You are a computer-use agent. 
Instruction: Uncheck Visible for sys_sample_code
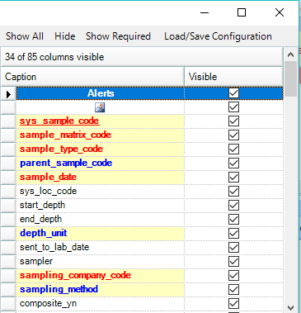point(233,121)
